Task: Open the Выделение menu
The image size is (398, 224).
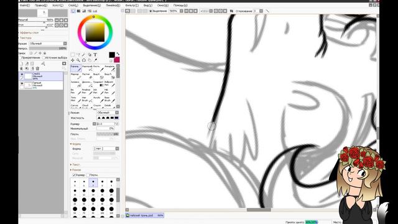Action: click(x=92, y=5)
